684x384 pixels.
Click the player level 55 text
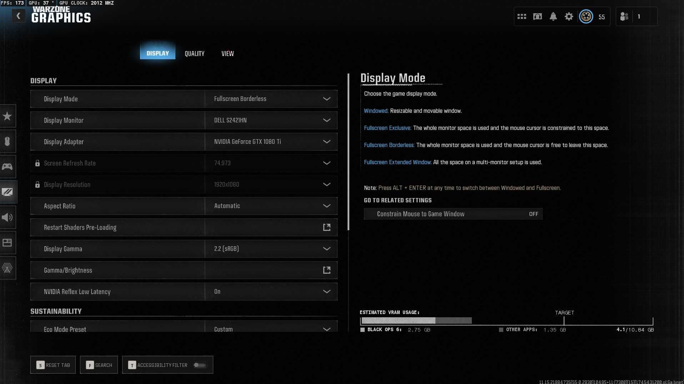tap(602, 17)
